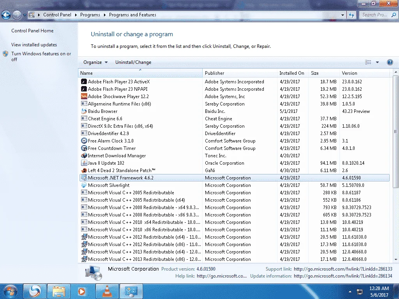Click the Visual C++ 2013 Redistributable (x86) icon
The image size is (399, 299).
(84, 259)
